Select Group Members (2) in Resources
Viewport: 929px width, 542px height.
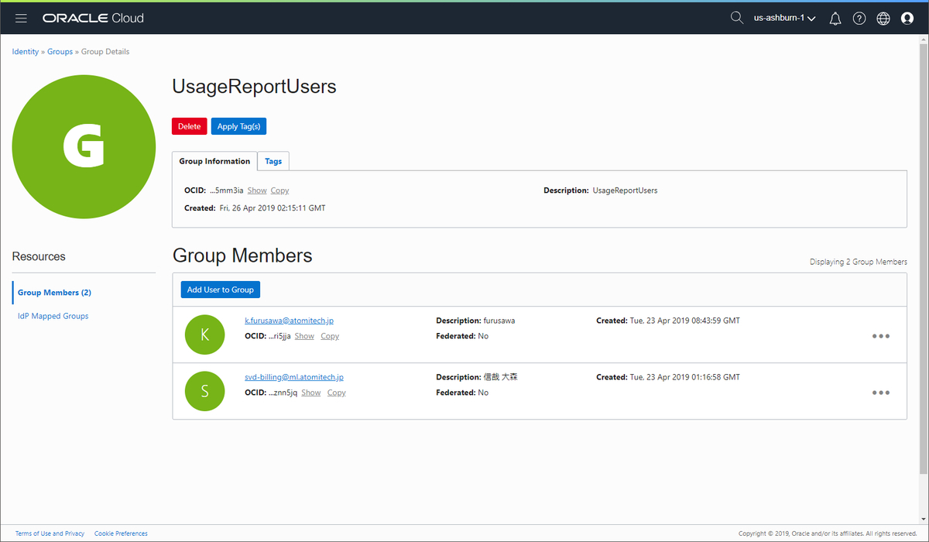54,293
